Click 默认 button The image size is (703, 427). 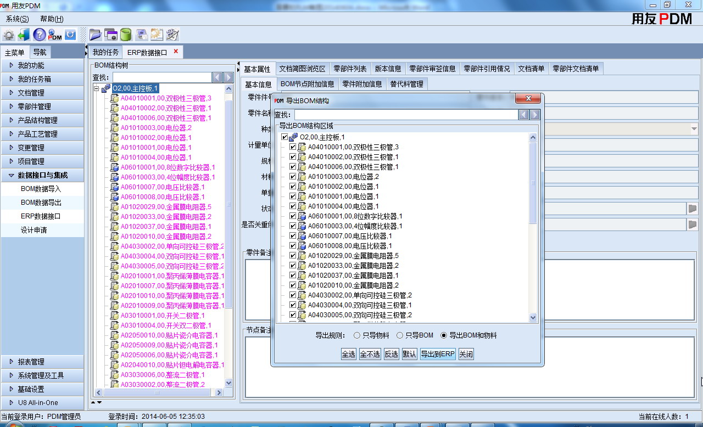click(409, 354)
